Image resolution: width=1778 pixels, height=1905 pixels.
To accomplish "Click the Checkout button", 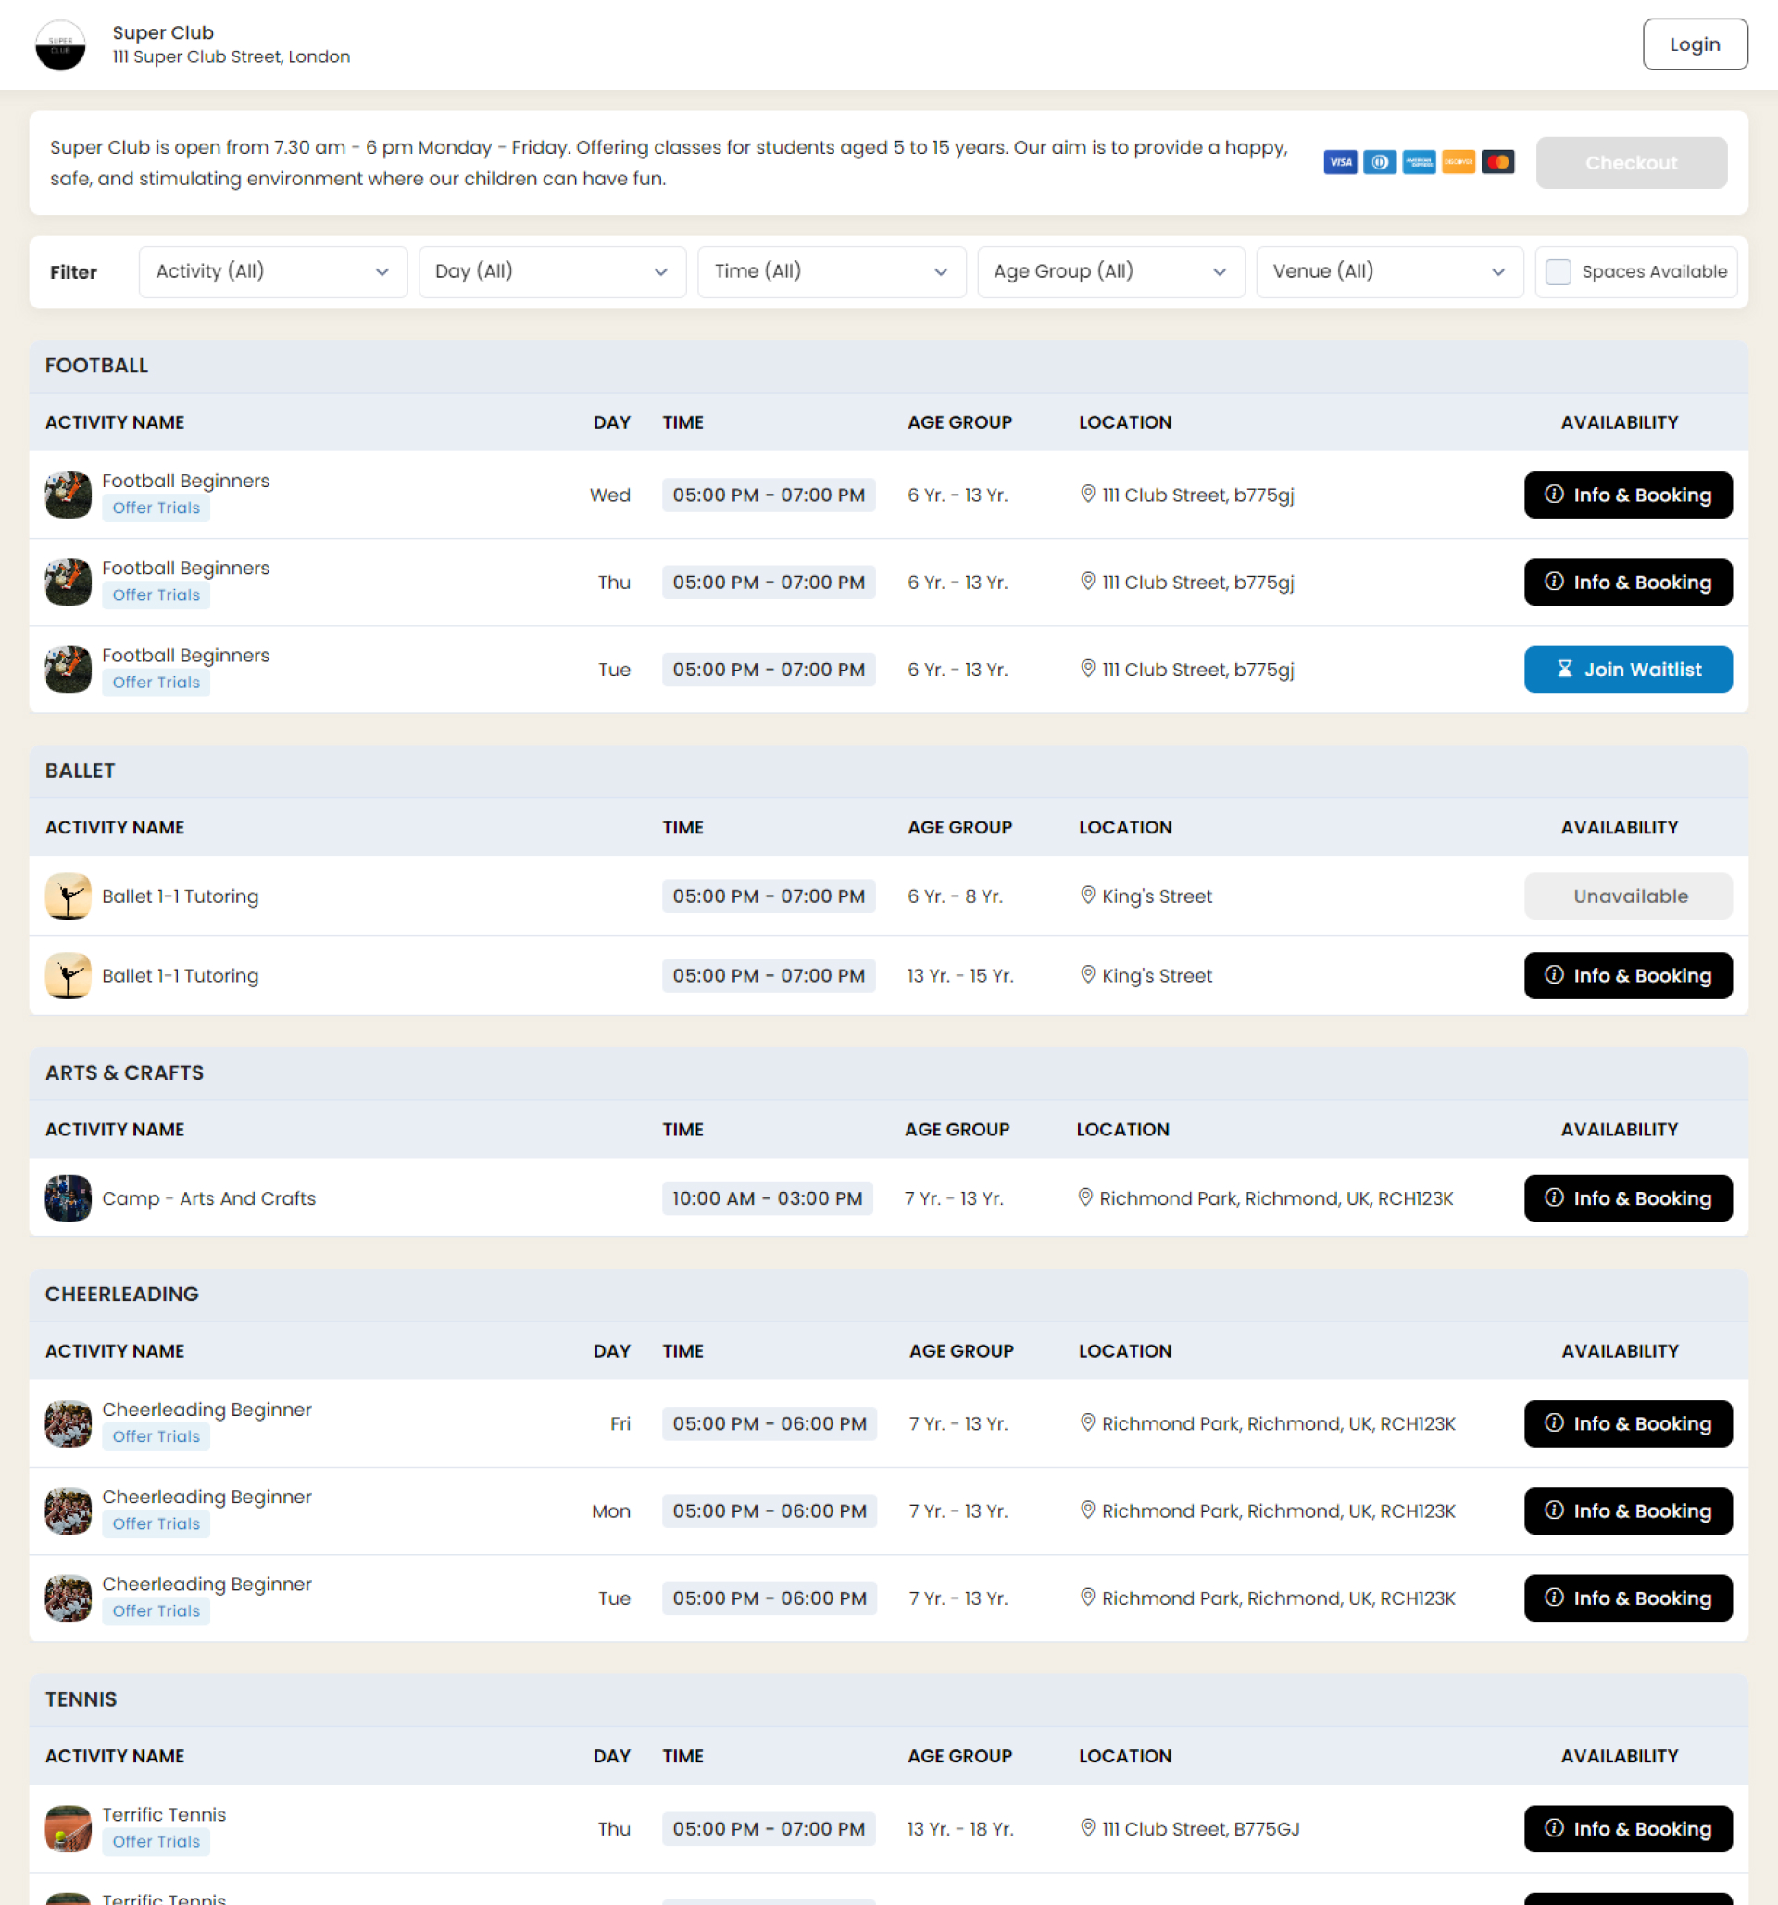I will tap(1632, 162).
